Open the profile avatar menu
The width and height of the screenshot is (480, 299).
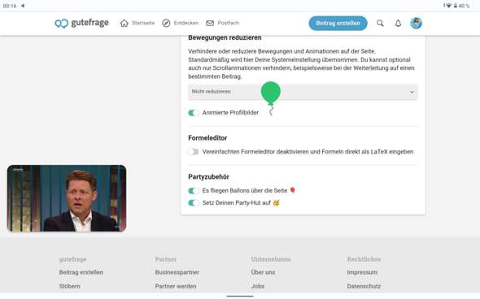[x=416, y=23]
